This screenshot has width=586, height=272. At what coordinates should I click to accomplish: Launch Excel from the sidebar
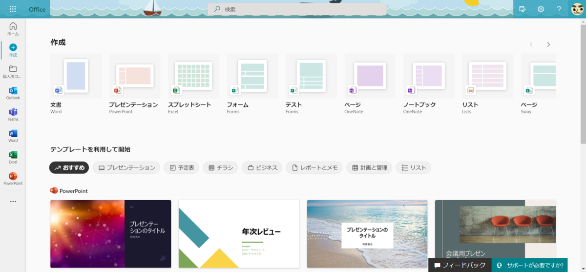click(13, 157)
